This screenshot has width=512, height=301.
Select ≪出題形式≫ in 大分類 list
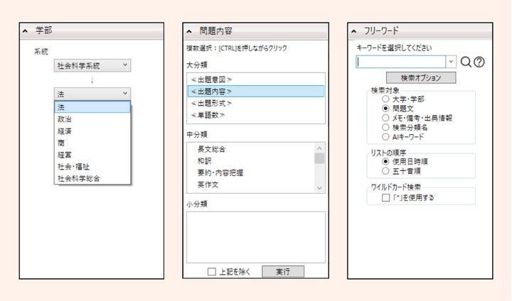pyautogui.click(x=256, y=104)
